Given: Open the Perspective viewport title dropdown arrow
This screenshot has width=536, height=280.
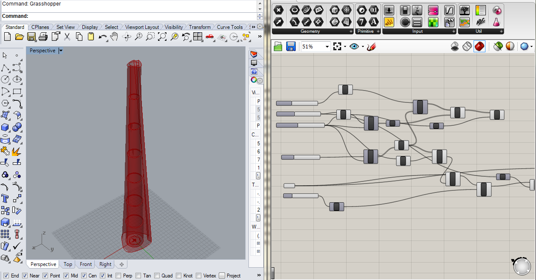Looking at the screenshot, I should click(x=61, y=51).
